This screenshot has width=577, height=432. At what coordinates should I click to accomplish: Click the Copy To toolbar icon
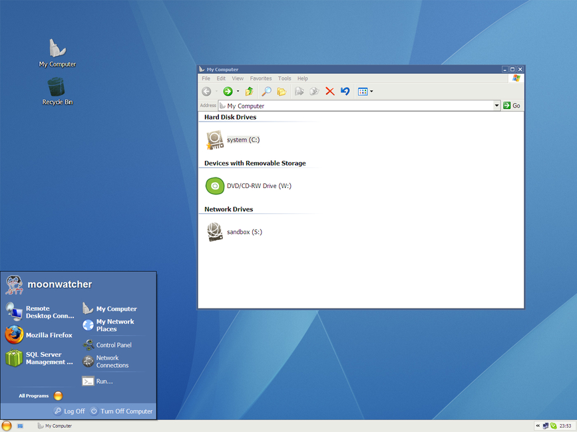pos(314,92)
